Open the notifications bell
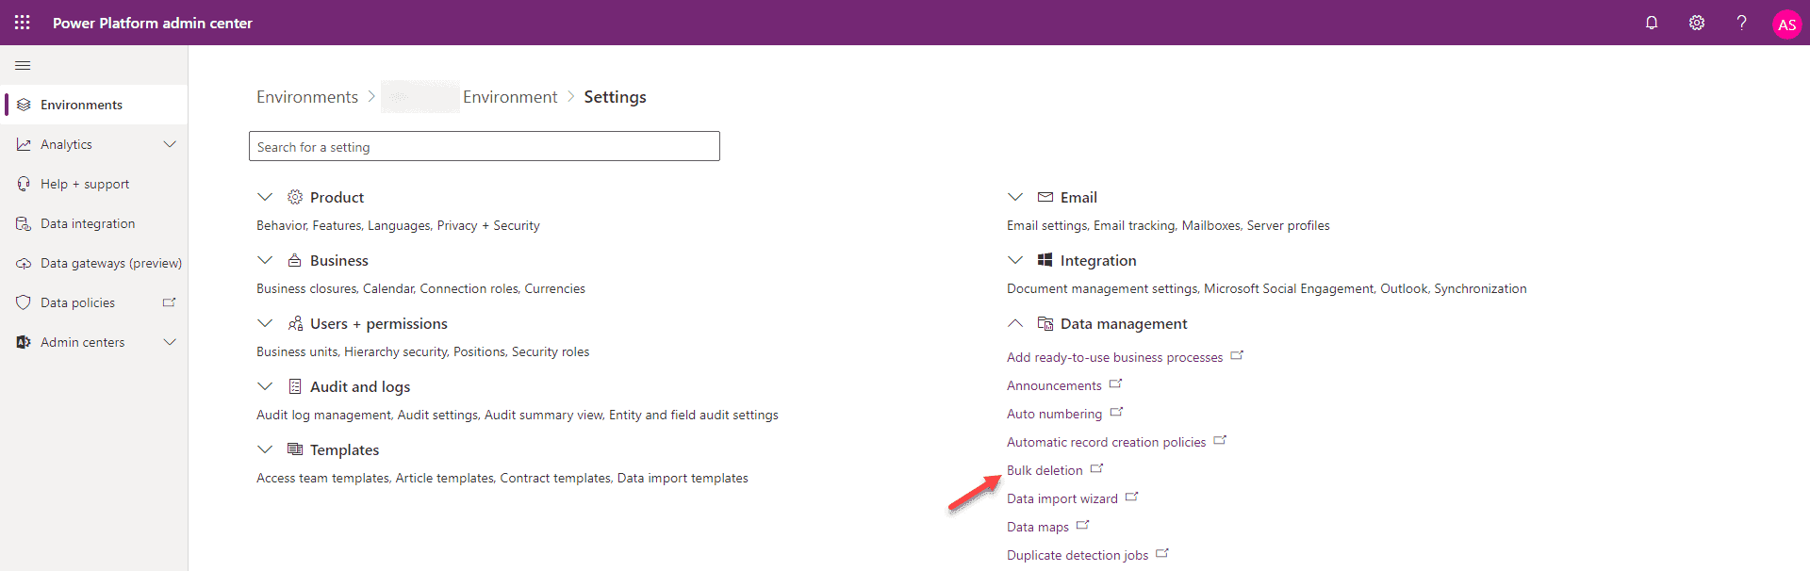The image size is (1810, 571). [x=1652, y=23]
